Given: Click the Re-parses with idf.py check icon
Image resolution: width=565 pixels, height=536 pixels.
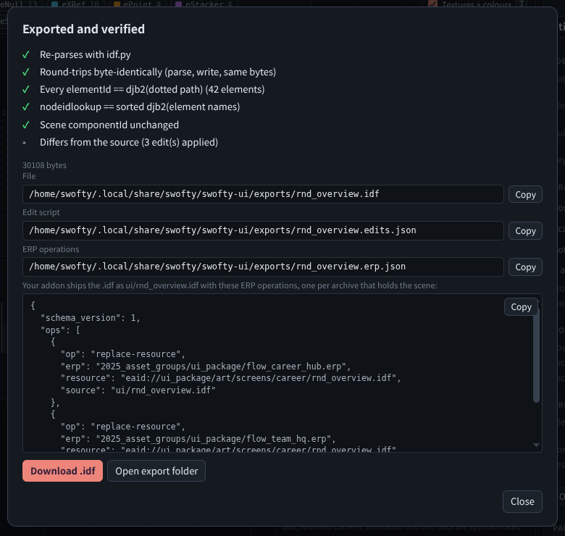Looking at the screenshot, I should click(x=26, y=55).
